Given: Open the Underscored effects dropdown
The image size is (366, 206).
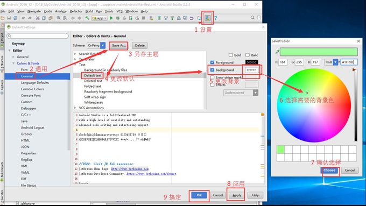Looking at the screenshot, I should coord(241,93).
